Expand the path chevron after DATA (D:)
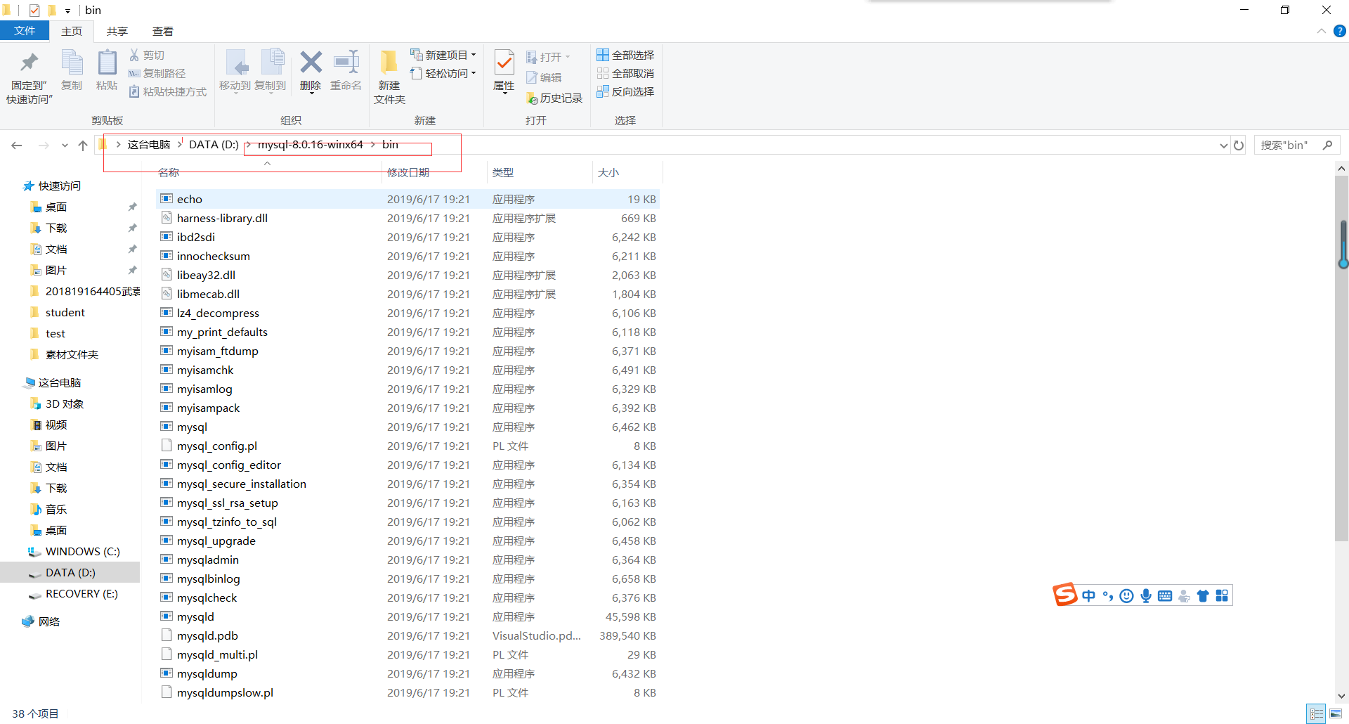The width and height of the screenshot is (1349, 724). coord(248,145)
